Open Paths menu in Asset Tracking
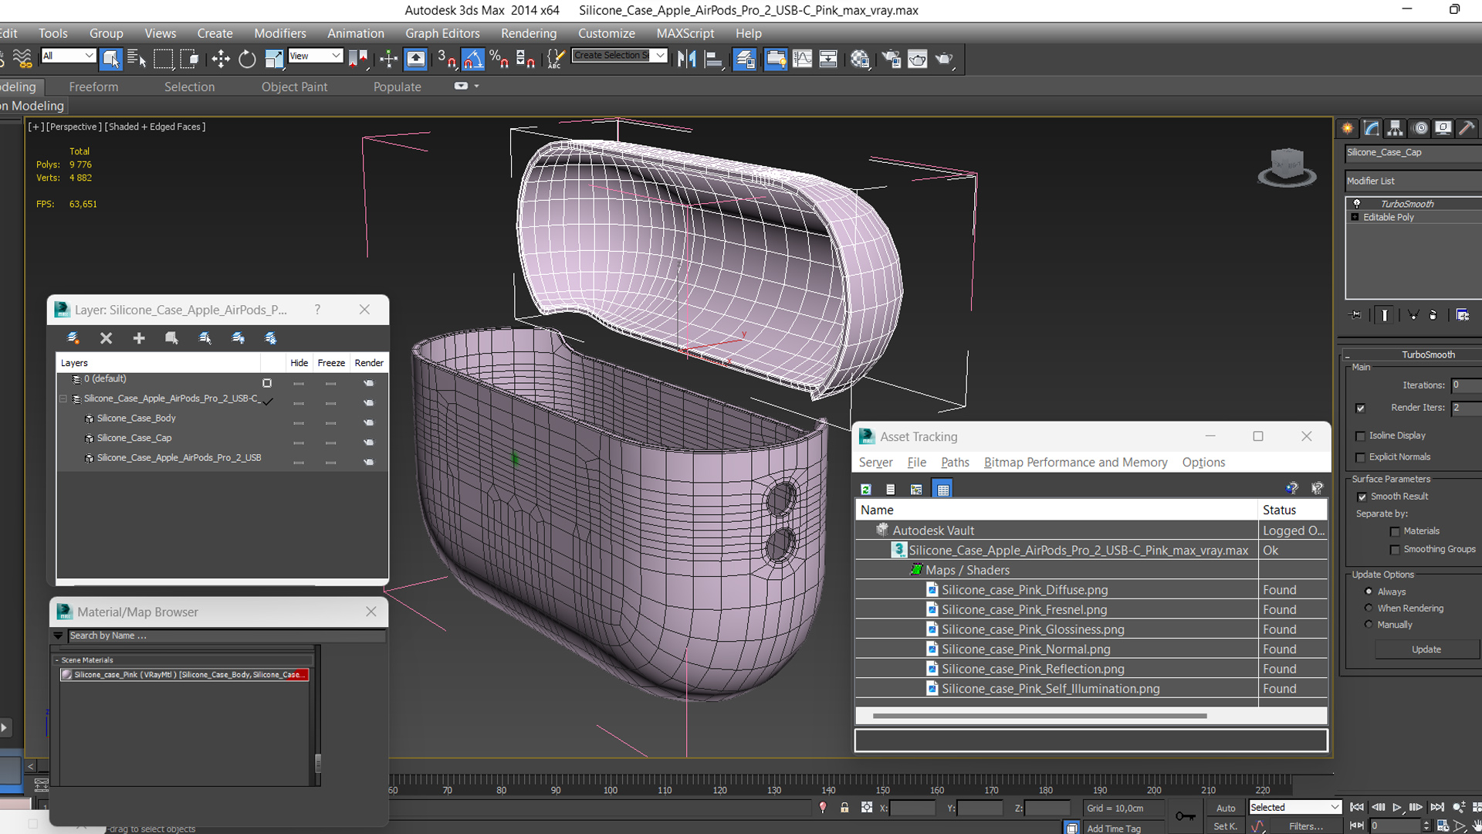Screen dimensions: 1482x834 [x=955, y=463]
